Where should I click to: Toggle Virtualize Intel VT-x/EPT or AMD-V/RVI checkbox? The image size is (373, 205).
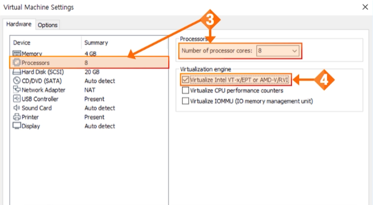[x=185, y=79]
